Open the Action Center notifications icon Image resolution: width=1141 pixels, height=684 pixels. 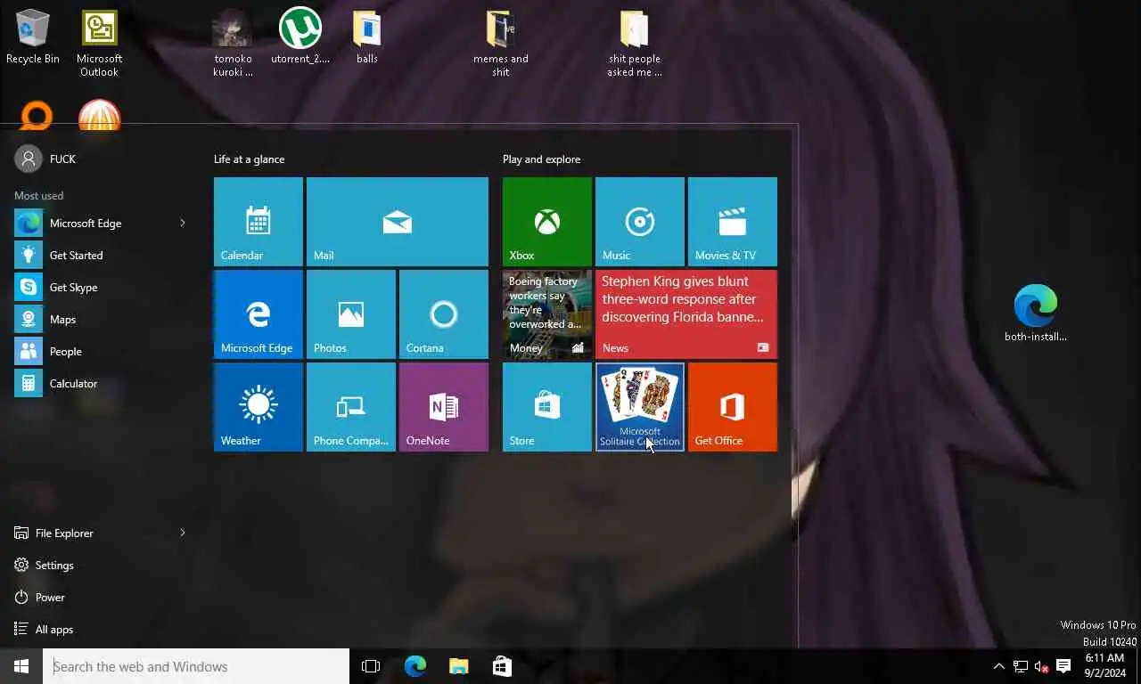[1063, 666]
